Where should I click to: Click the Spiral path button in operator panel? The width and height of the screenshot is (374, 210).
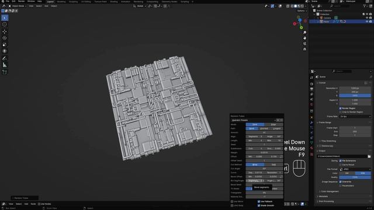tap(252, 128)
